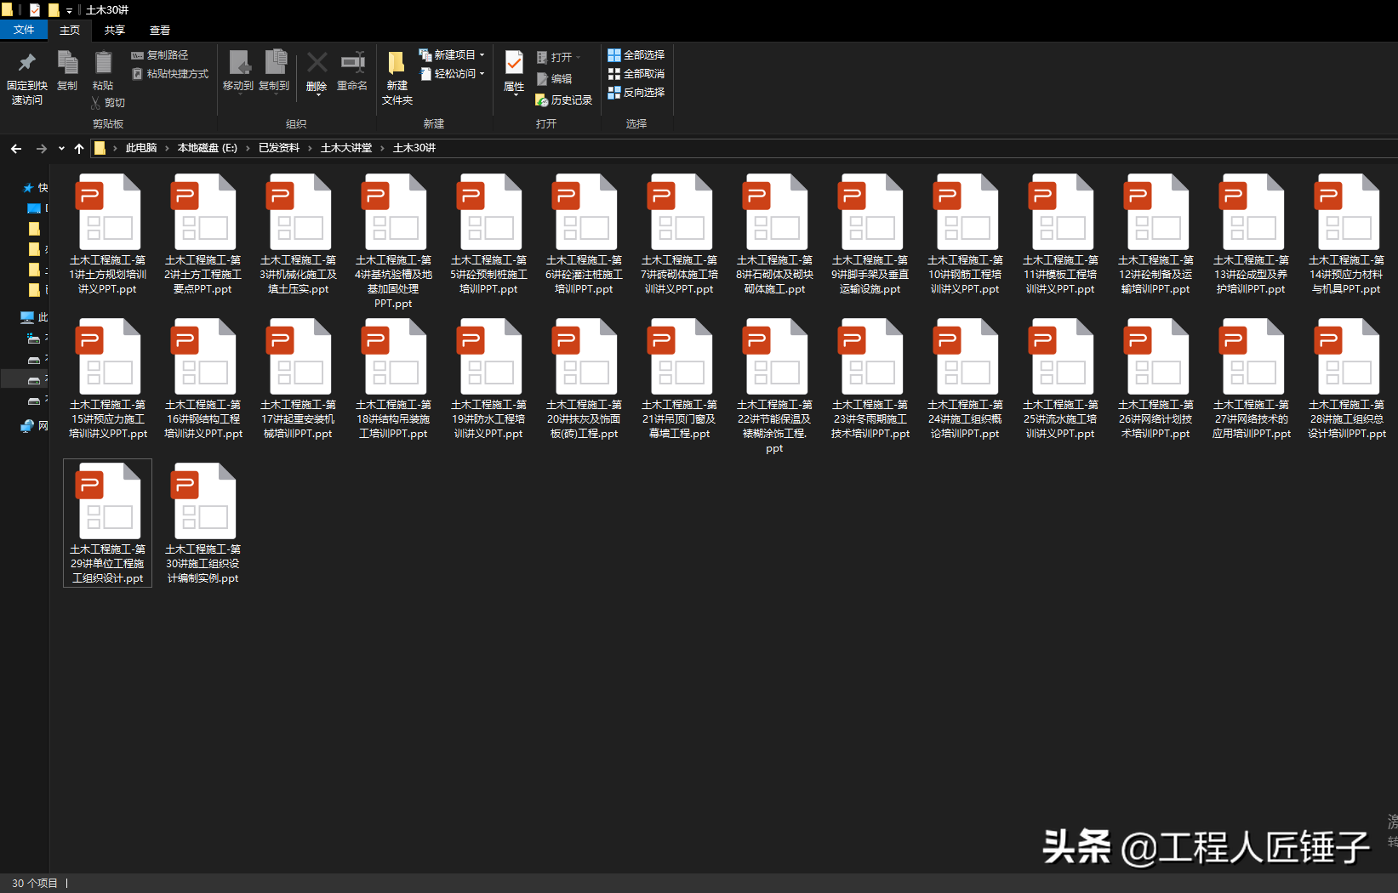Select file 第1讲土方规划培训讲义PPT.ppt
The width and height of the screenshot is (1398, 893).
click(108, 235)
